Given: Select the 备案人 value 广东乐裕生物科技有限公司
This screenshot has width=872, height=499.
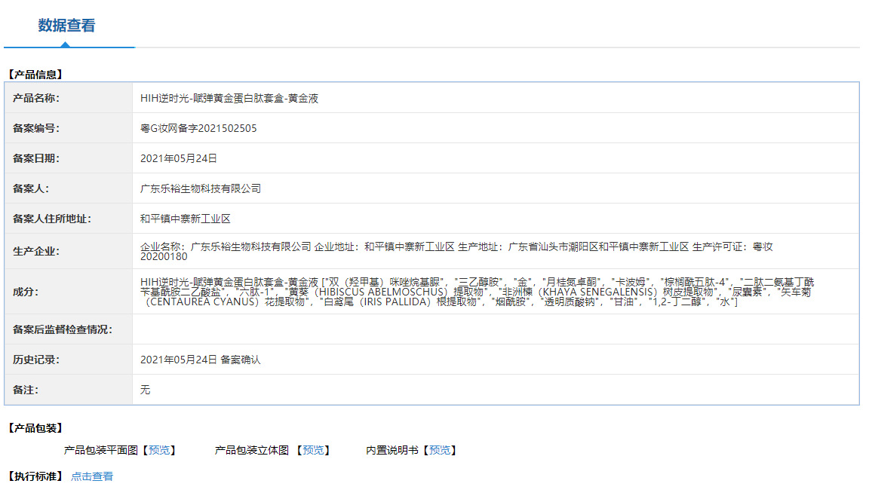Looking at the screenshot, I should (x=201, y=188).
